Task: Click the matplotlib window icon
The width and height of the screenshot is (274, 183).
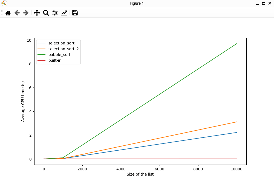Action: tap(4, 3)
